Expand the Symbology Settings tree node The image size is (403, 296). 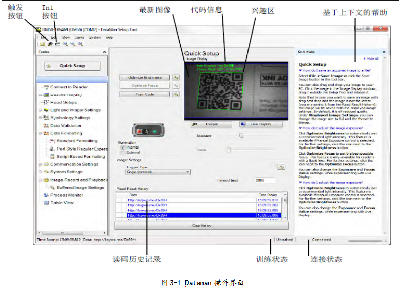tap(40, 118)
